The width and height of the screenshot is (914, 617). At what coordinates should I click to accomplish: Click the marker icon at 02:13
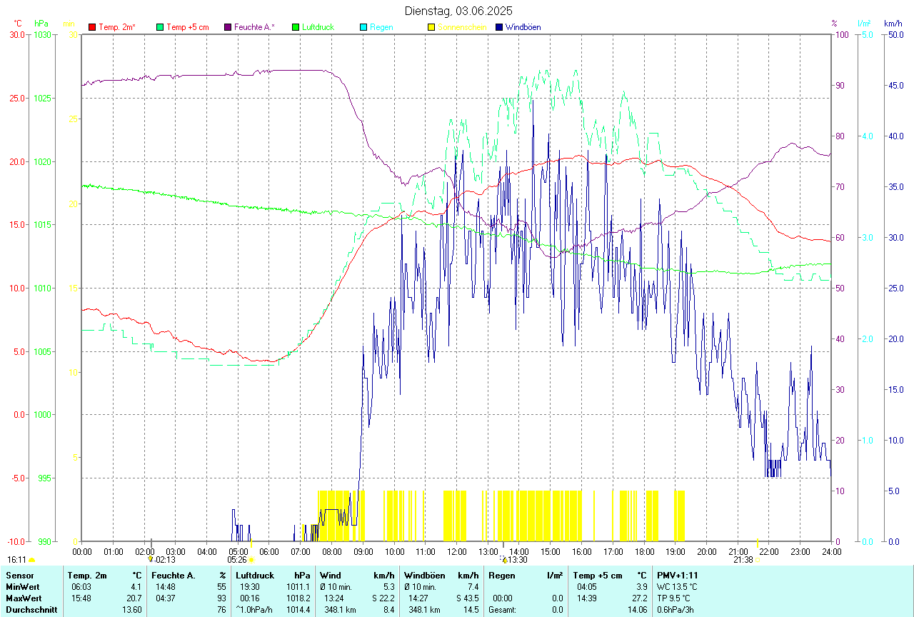click(151, 561)
